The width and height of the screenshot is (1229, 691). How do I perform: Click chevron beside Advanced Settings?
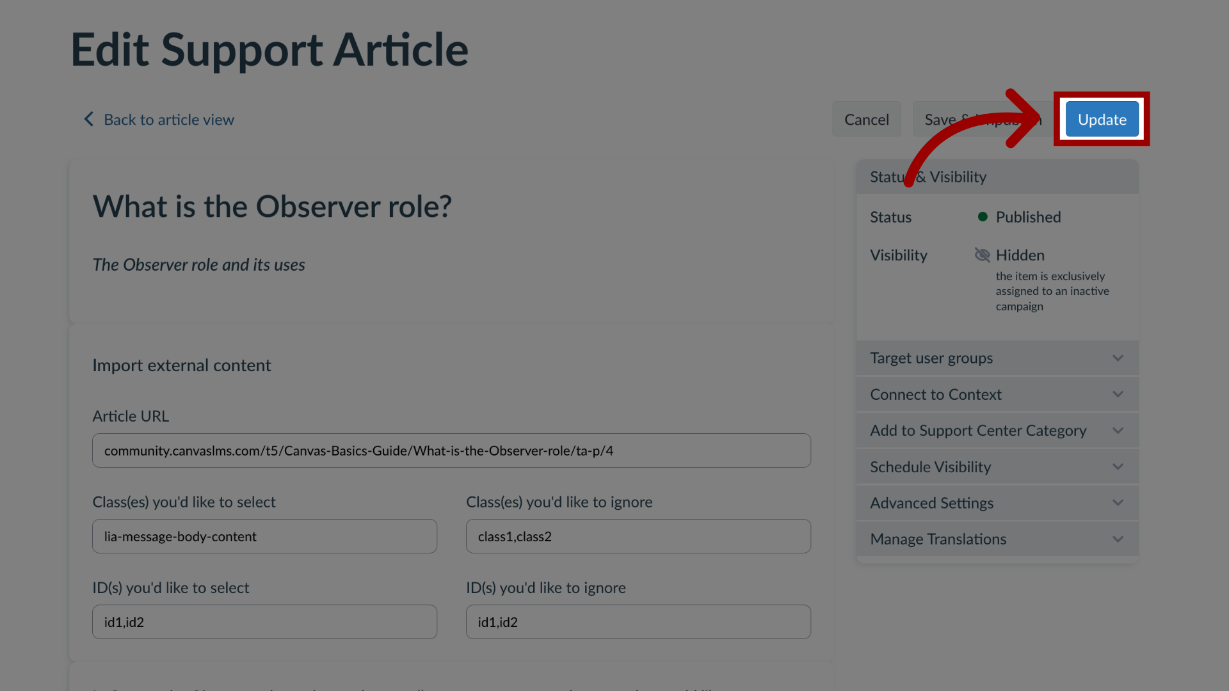pyautogui.click(x=1118, y=503)
